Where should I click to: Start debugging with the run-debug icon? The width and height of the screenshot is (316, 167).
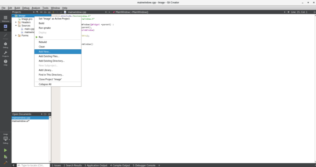click(5, 157)
